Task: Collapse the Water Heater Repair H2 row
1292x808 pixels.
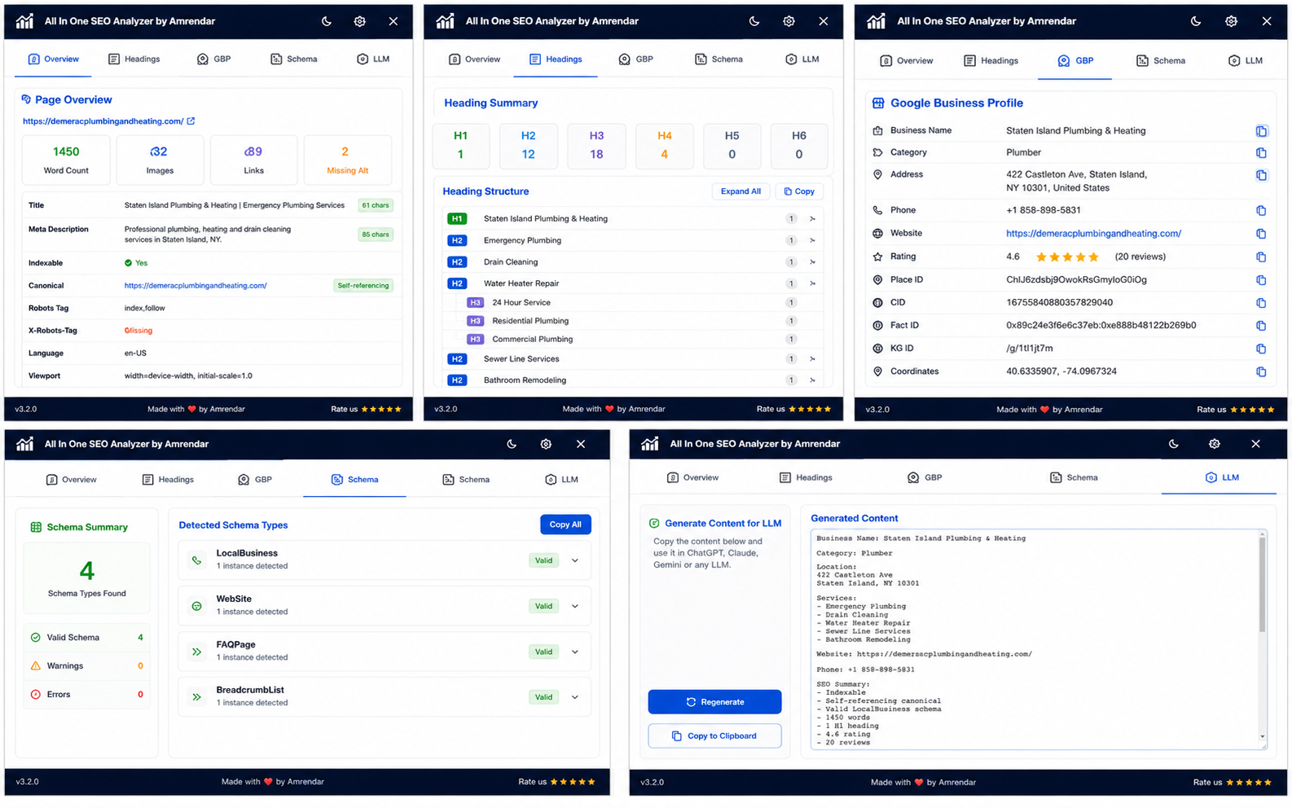Action: [x=812, y=283]
